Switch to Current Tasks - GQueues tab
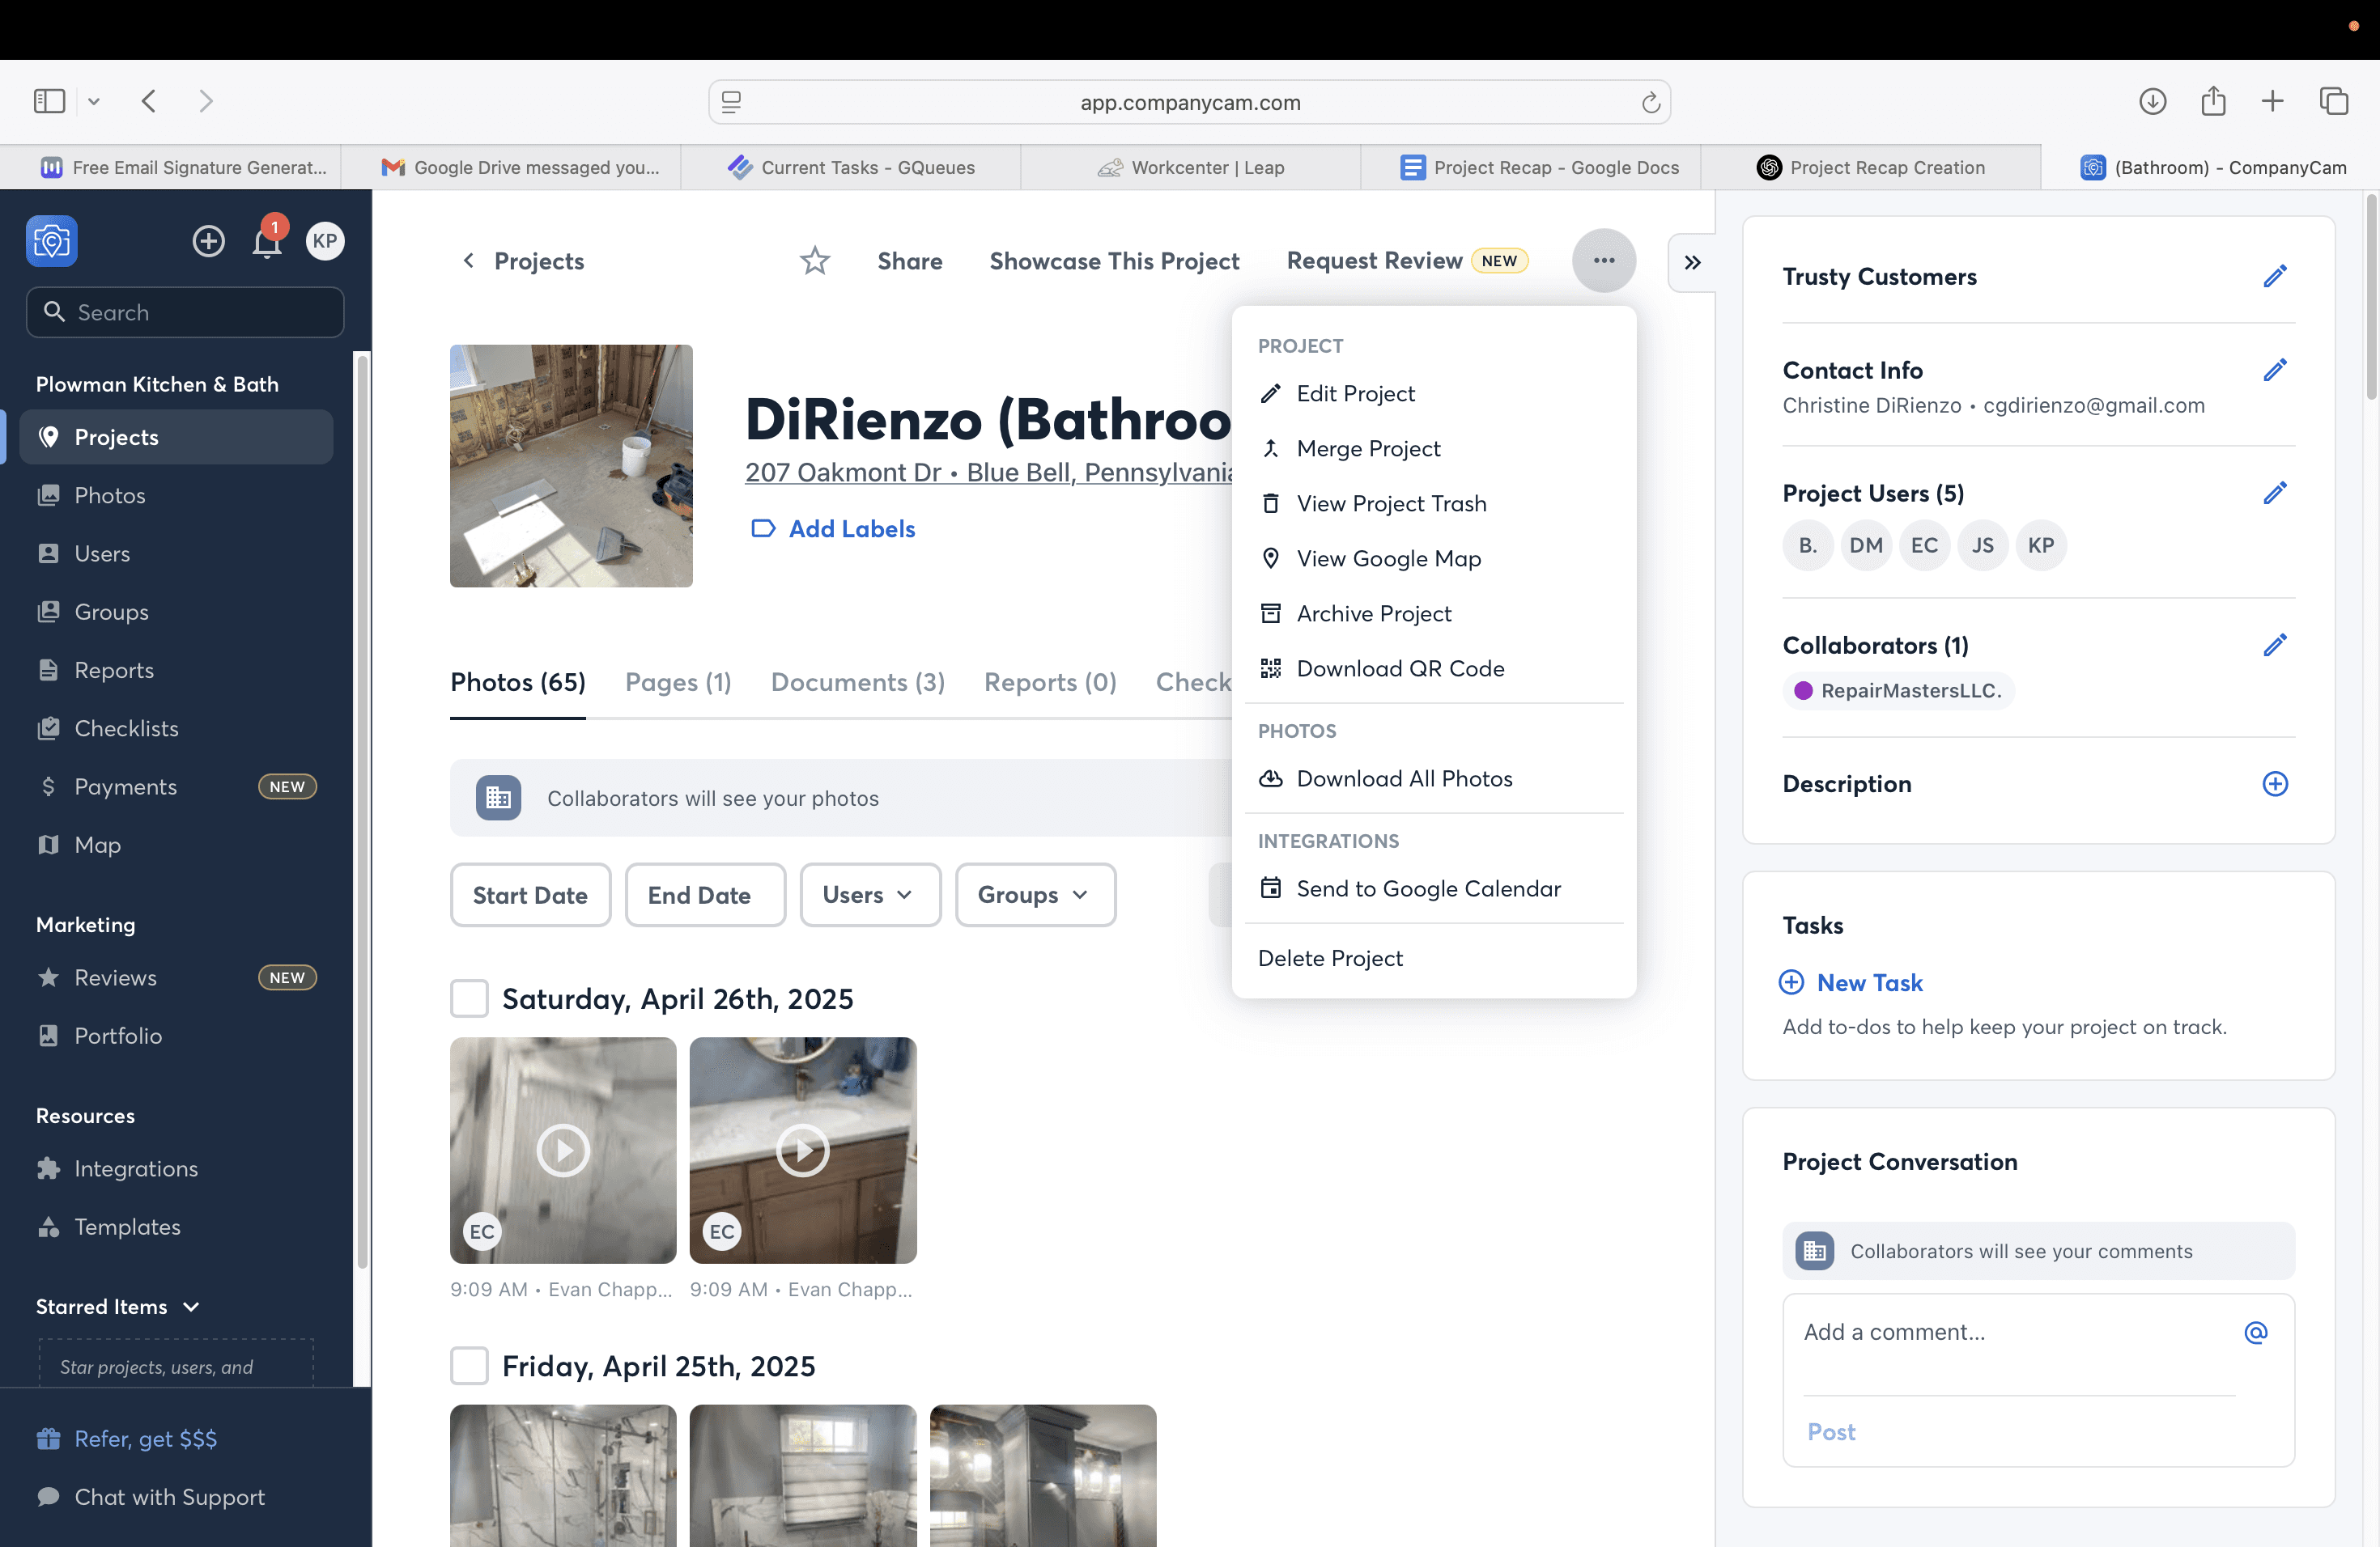Viewport: 2380px width, 1547px height. point(851,167)
